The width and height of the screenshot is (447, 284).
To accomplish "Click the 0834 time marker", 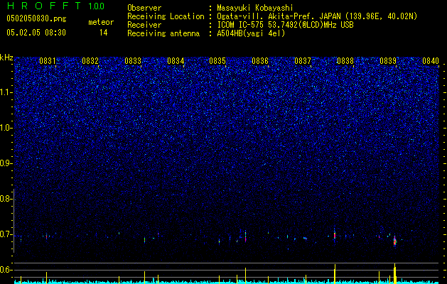I will pyautogui.click(x=176, y=61).
